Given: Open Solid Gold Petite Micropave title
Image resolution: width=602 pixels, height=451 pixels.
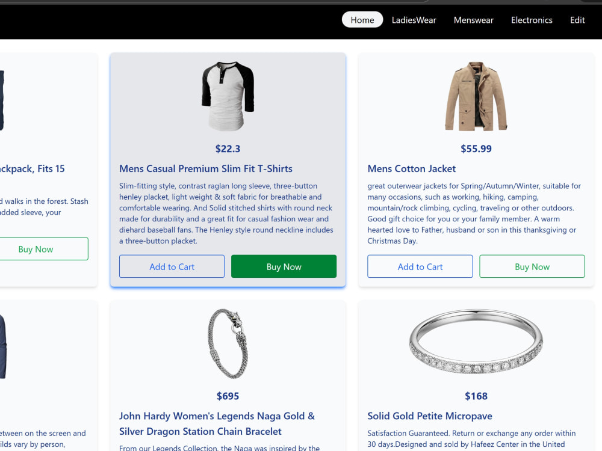Looking at the screenshot, I should tap(430, 416).
